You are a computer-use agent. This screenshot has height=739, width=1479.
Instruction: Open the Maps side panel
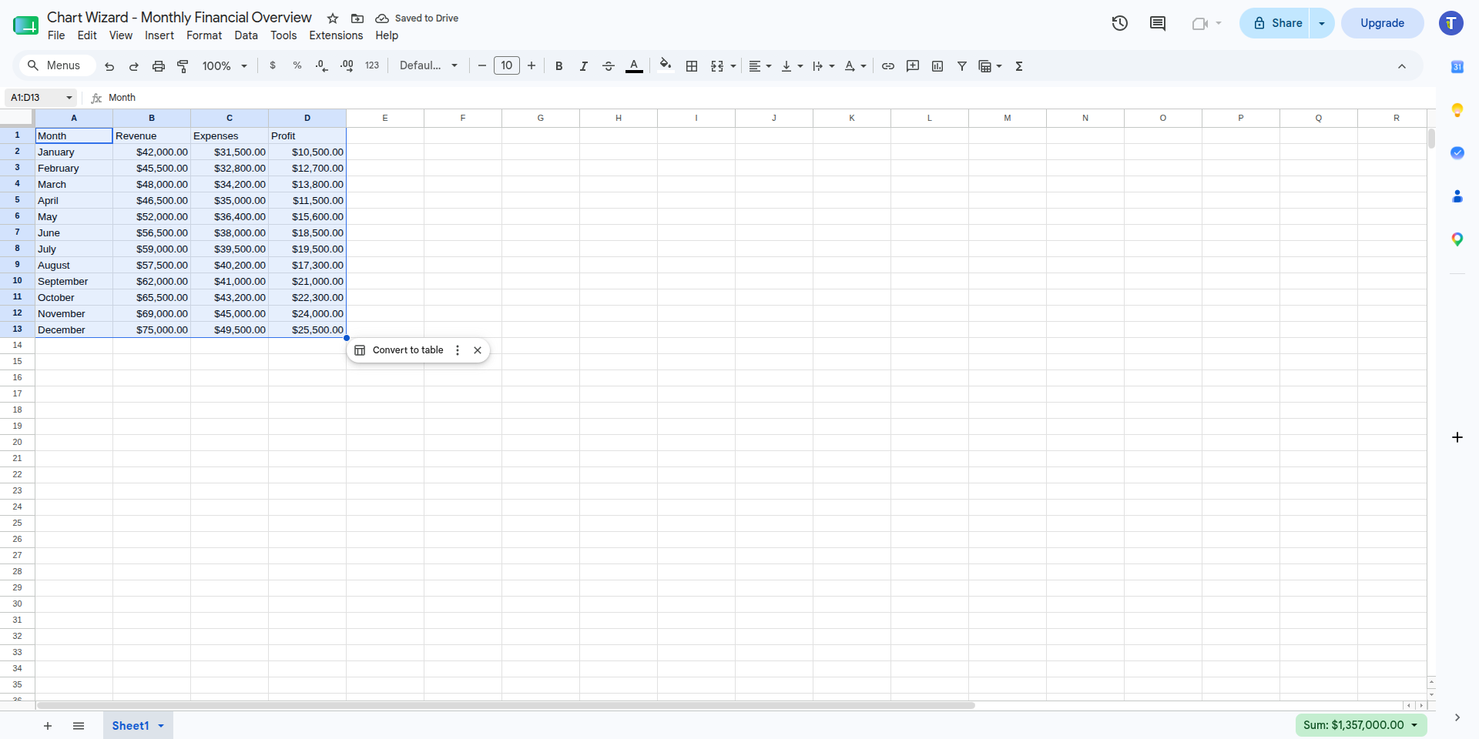(x=1457, y=239)
